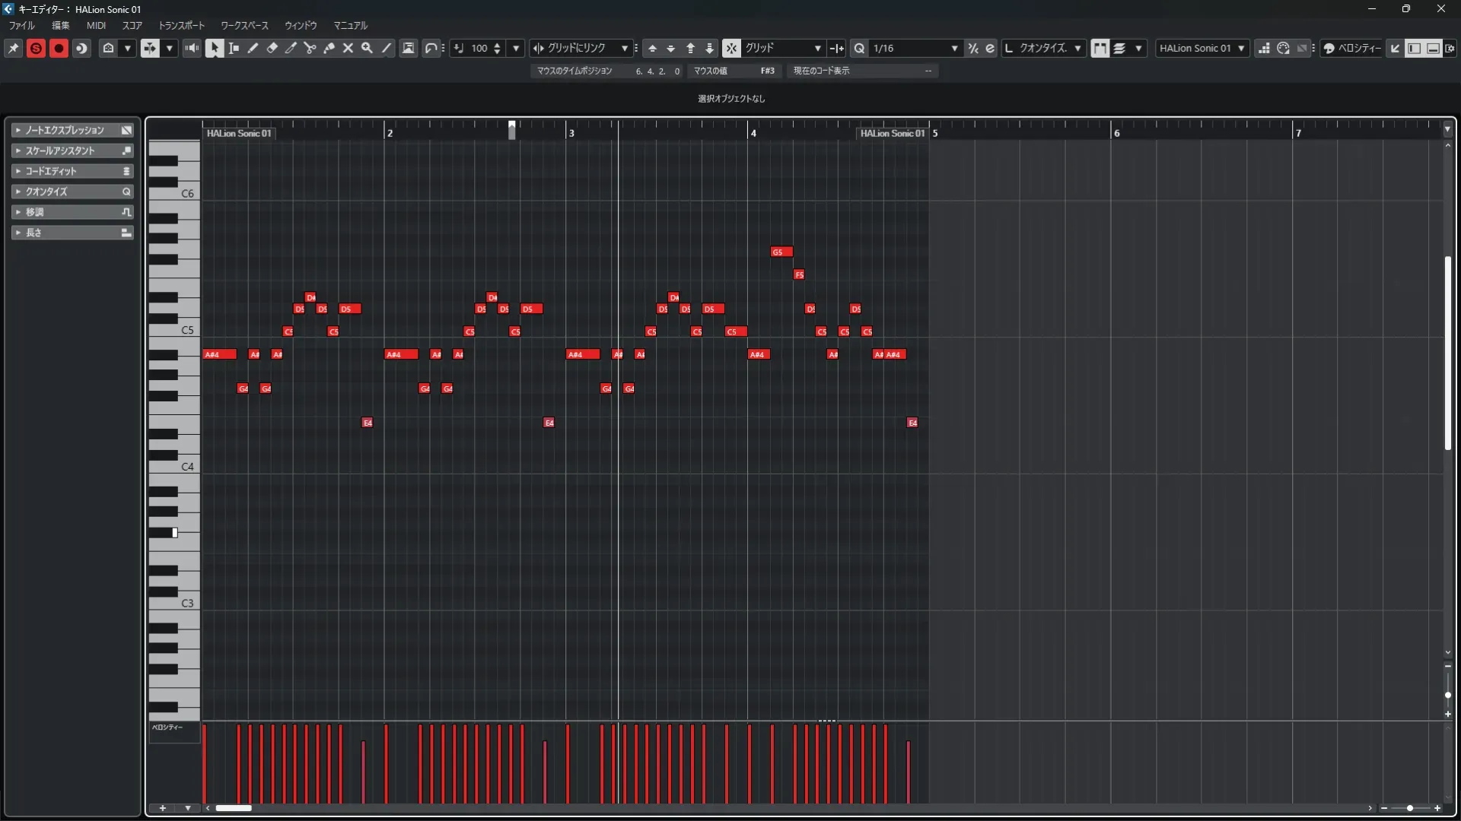Screen dimensions: 1461x821
Task: Select the Zoom magnifier tool
Action: pyautogui.click(x=367, y=48)
